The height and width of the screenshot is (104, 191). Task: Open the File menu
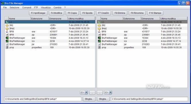(x=5, y=7)
